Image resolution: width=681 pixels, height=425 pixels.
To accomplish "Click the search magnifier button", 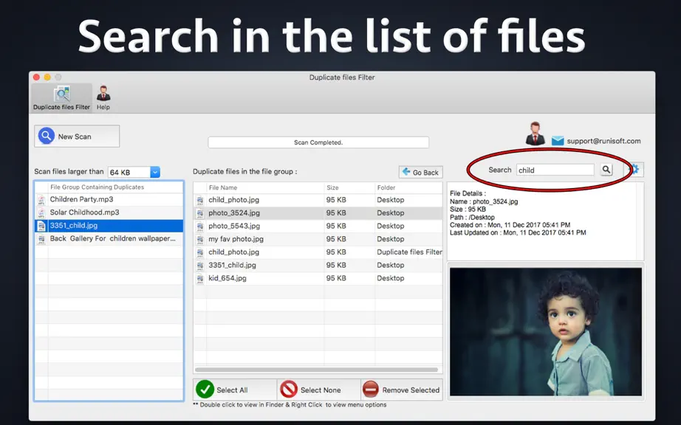I will tap(606, 170).
